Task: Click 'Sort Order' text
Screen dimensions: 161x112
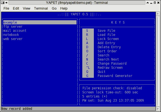Action: [x=107, y=51]
